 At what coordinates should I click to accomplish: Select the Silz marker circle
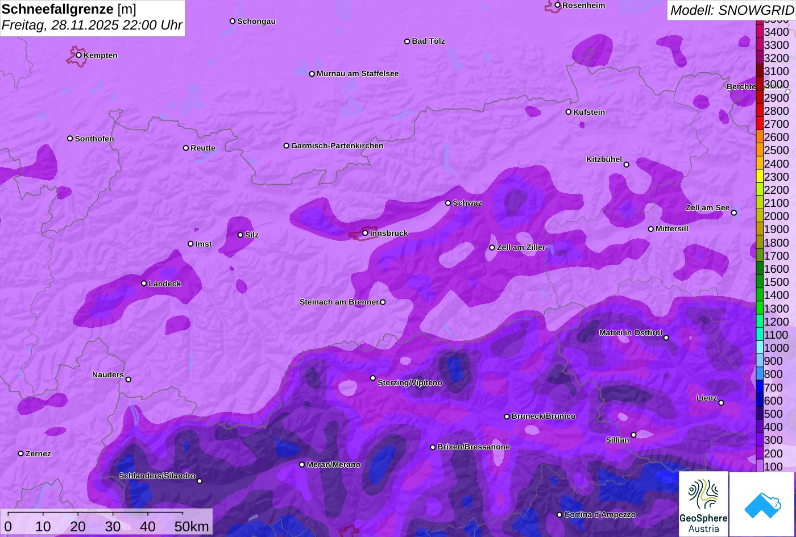(241, 235)
